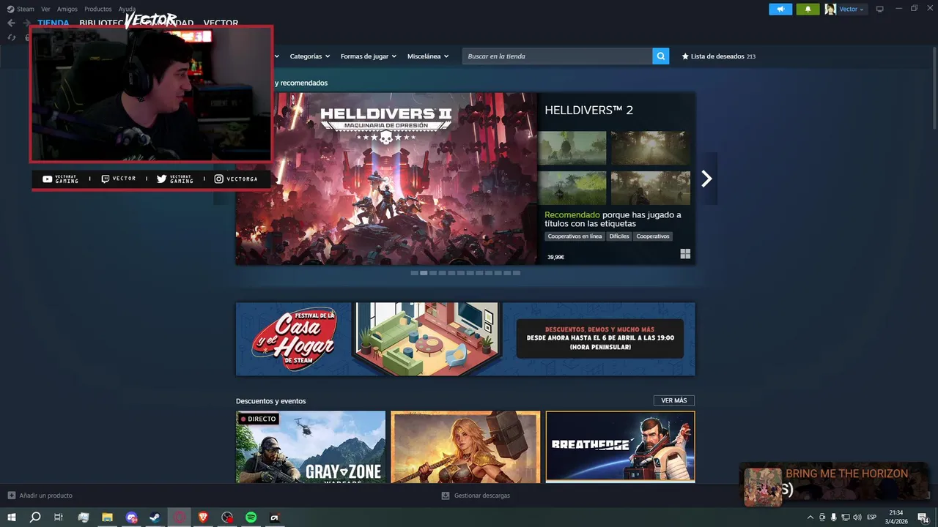Image resolution: width=938 pixels, height=527 pixels.
Task: Click the blue megaphone announcements icon
Action: tap(780, 9)
